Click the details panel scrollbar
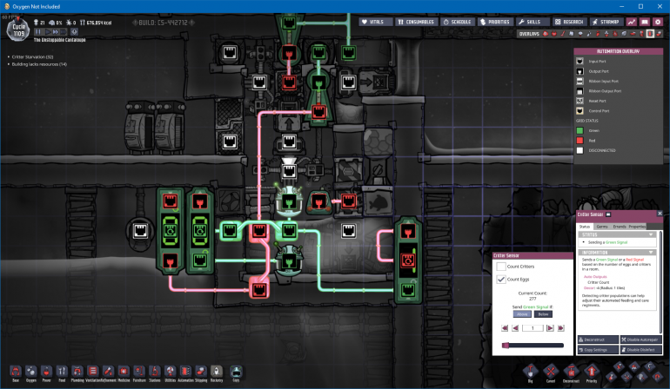The width and height of the screenshot is (670, 389). [x=661, y=281]
